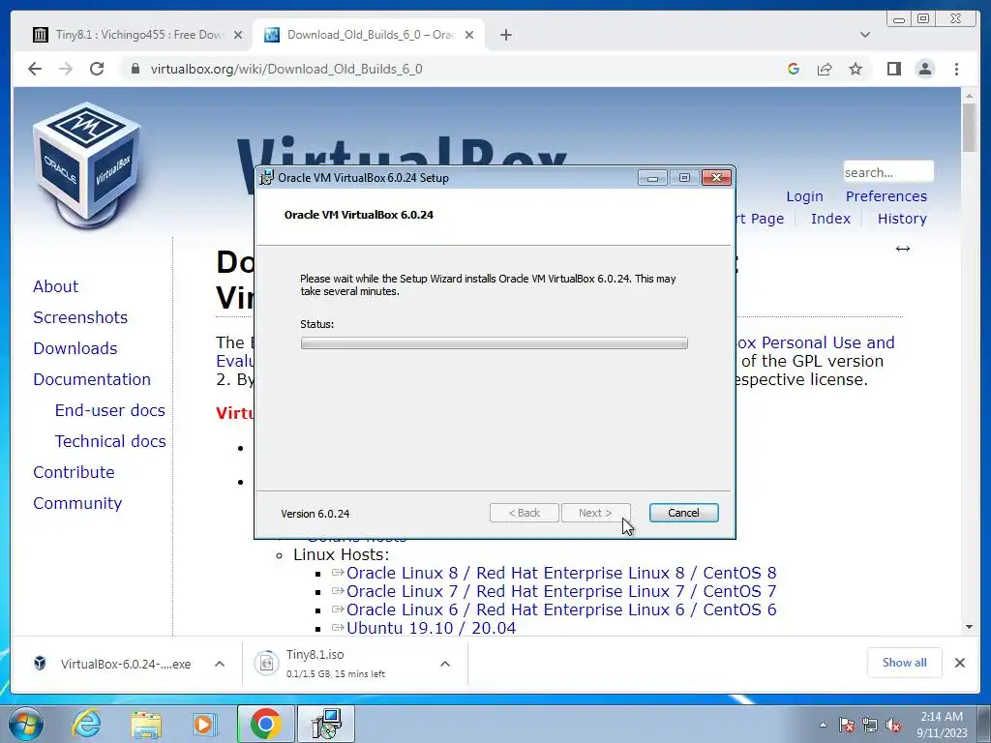Open the Preferences link
991x743 pixels.
(x=886, y=196)
